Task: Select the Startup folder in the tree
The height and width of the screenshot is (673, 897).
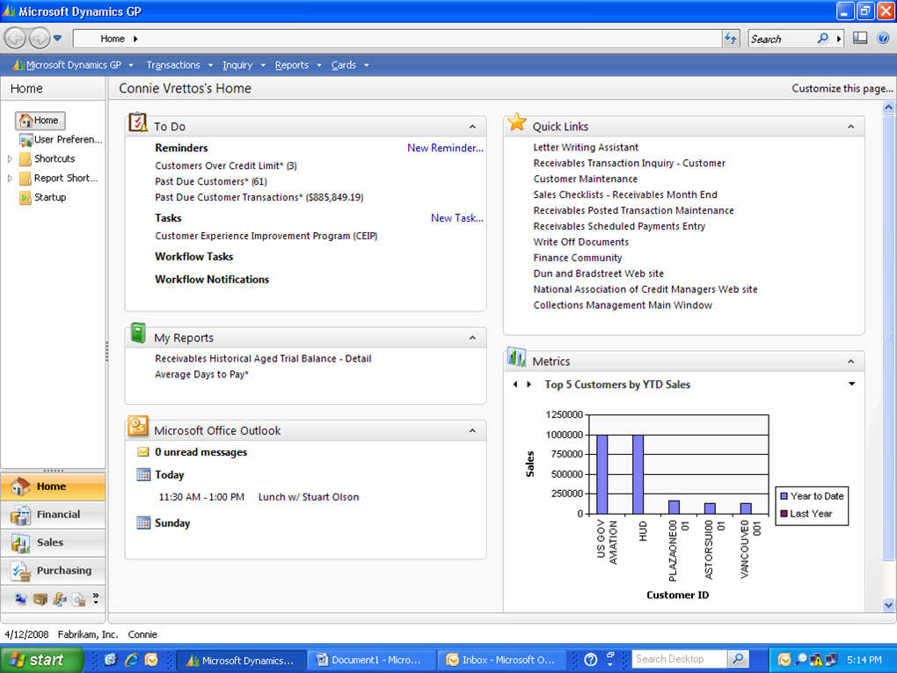Action: [x=43, y=197]
